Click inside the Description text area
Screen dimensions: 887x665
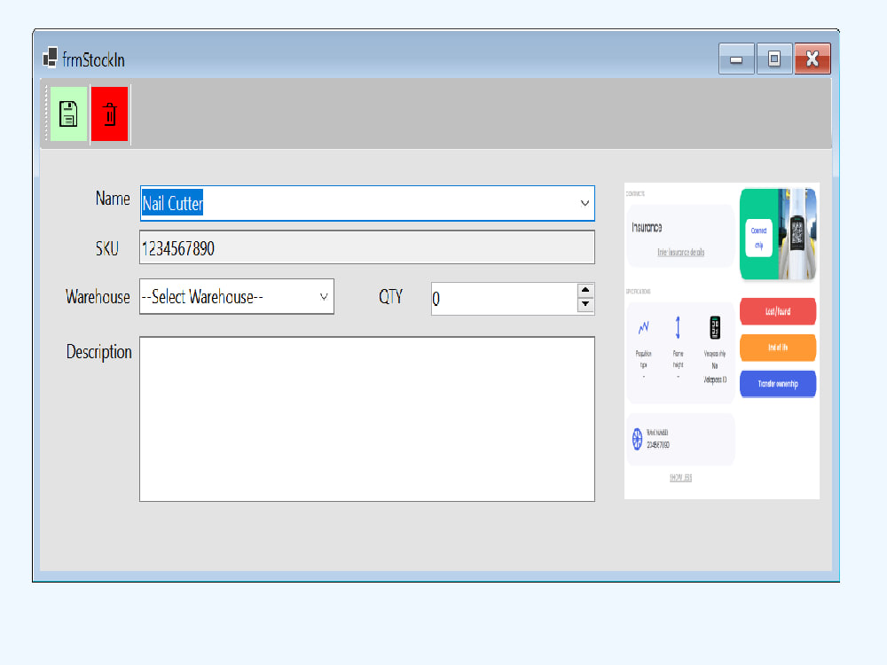[x=366, y=419]
